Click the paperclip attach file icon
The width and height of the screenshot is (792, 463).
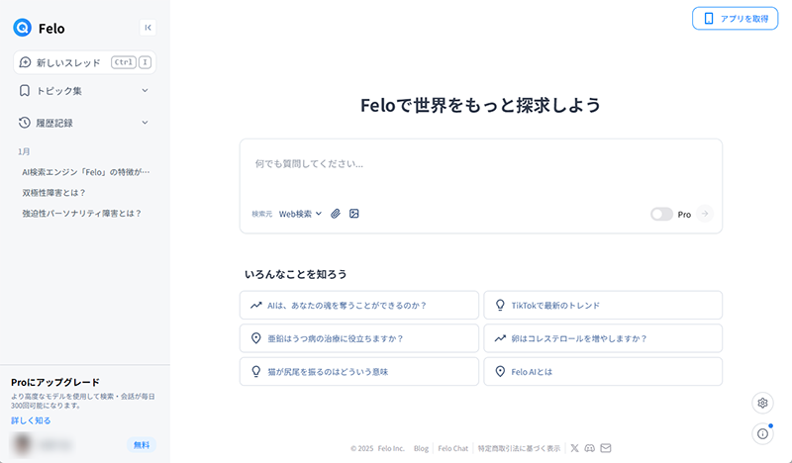pos(336,214)
